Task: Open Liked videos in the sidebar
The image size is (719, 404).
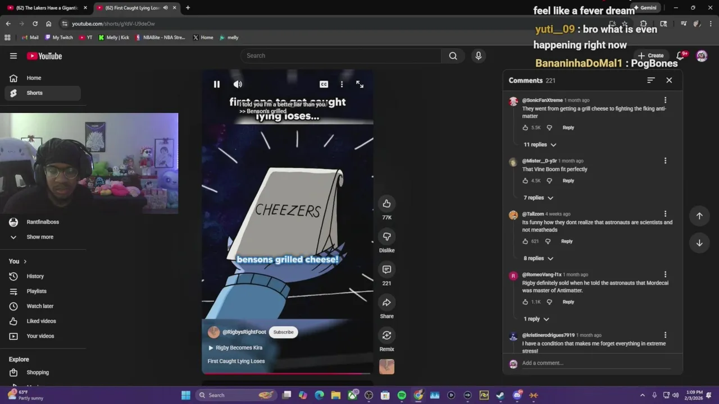Action: [43, 321]
